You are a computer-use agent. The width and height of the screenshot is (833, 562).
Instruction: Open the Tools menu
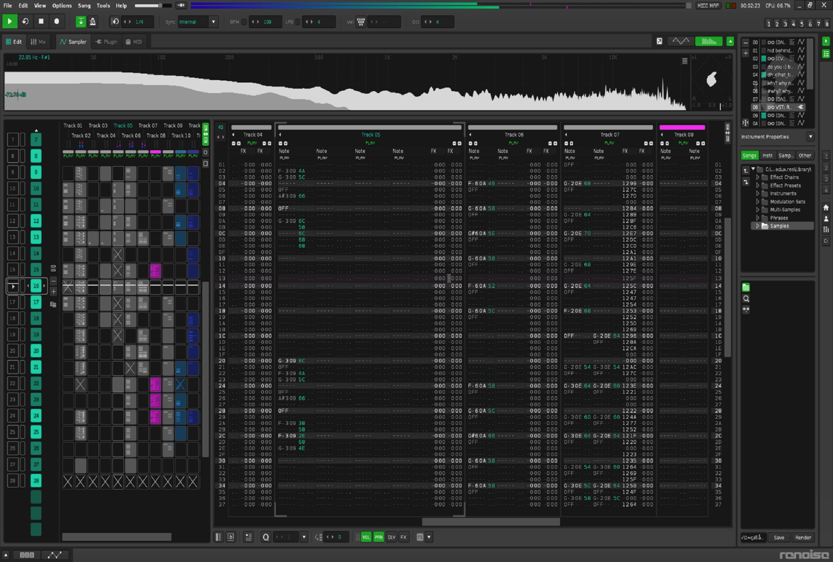click(103, 5)
